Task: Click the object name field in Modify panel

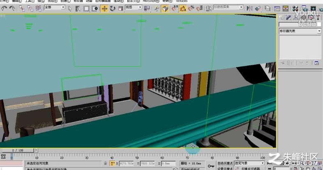Action: coord(297,25)
